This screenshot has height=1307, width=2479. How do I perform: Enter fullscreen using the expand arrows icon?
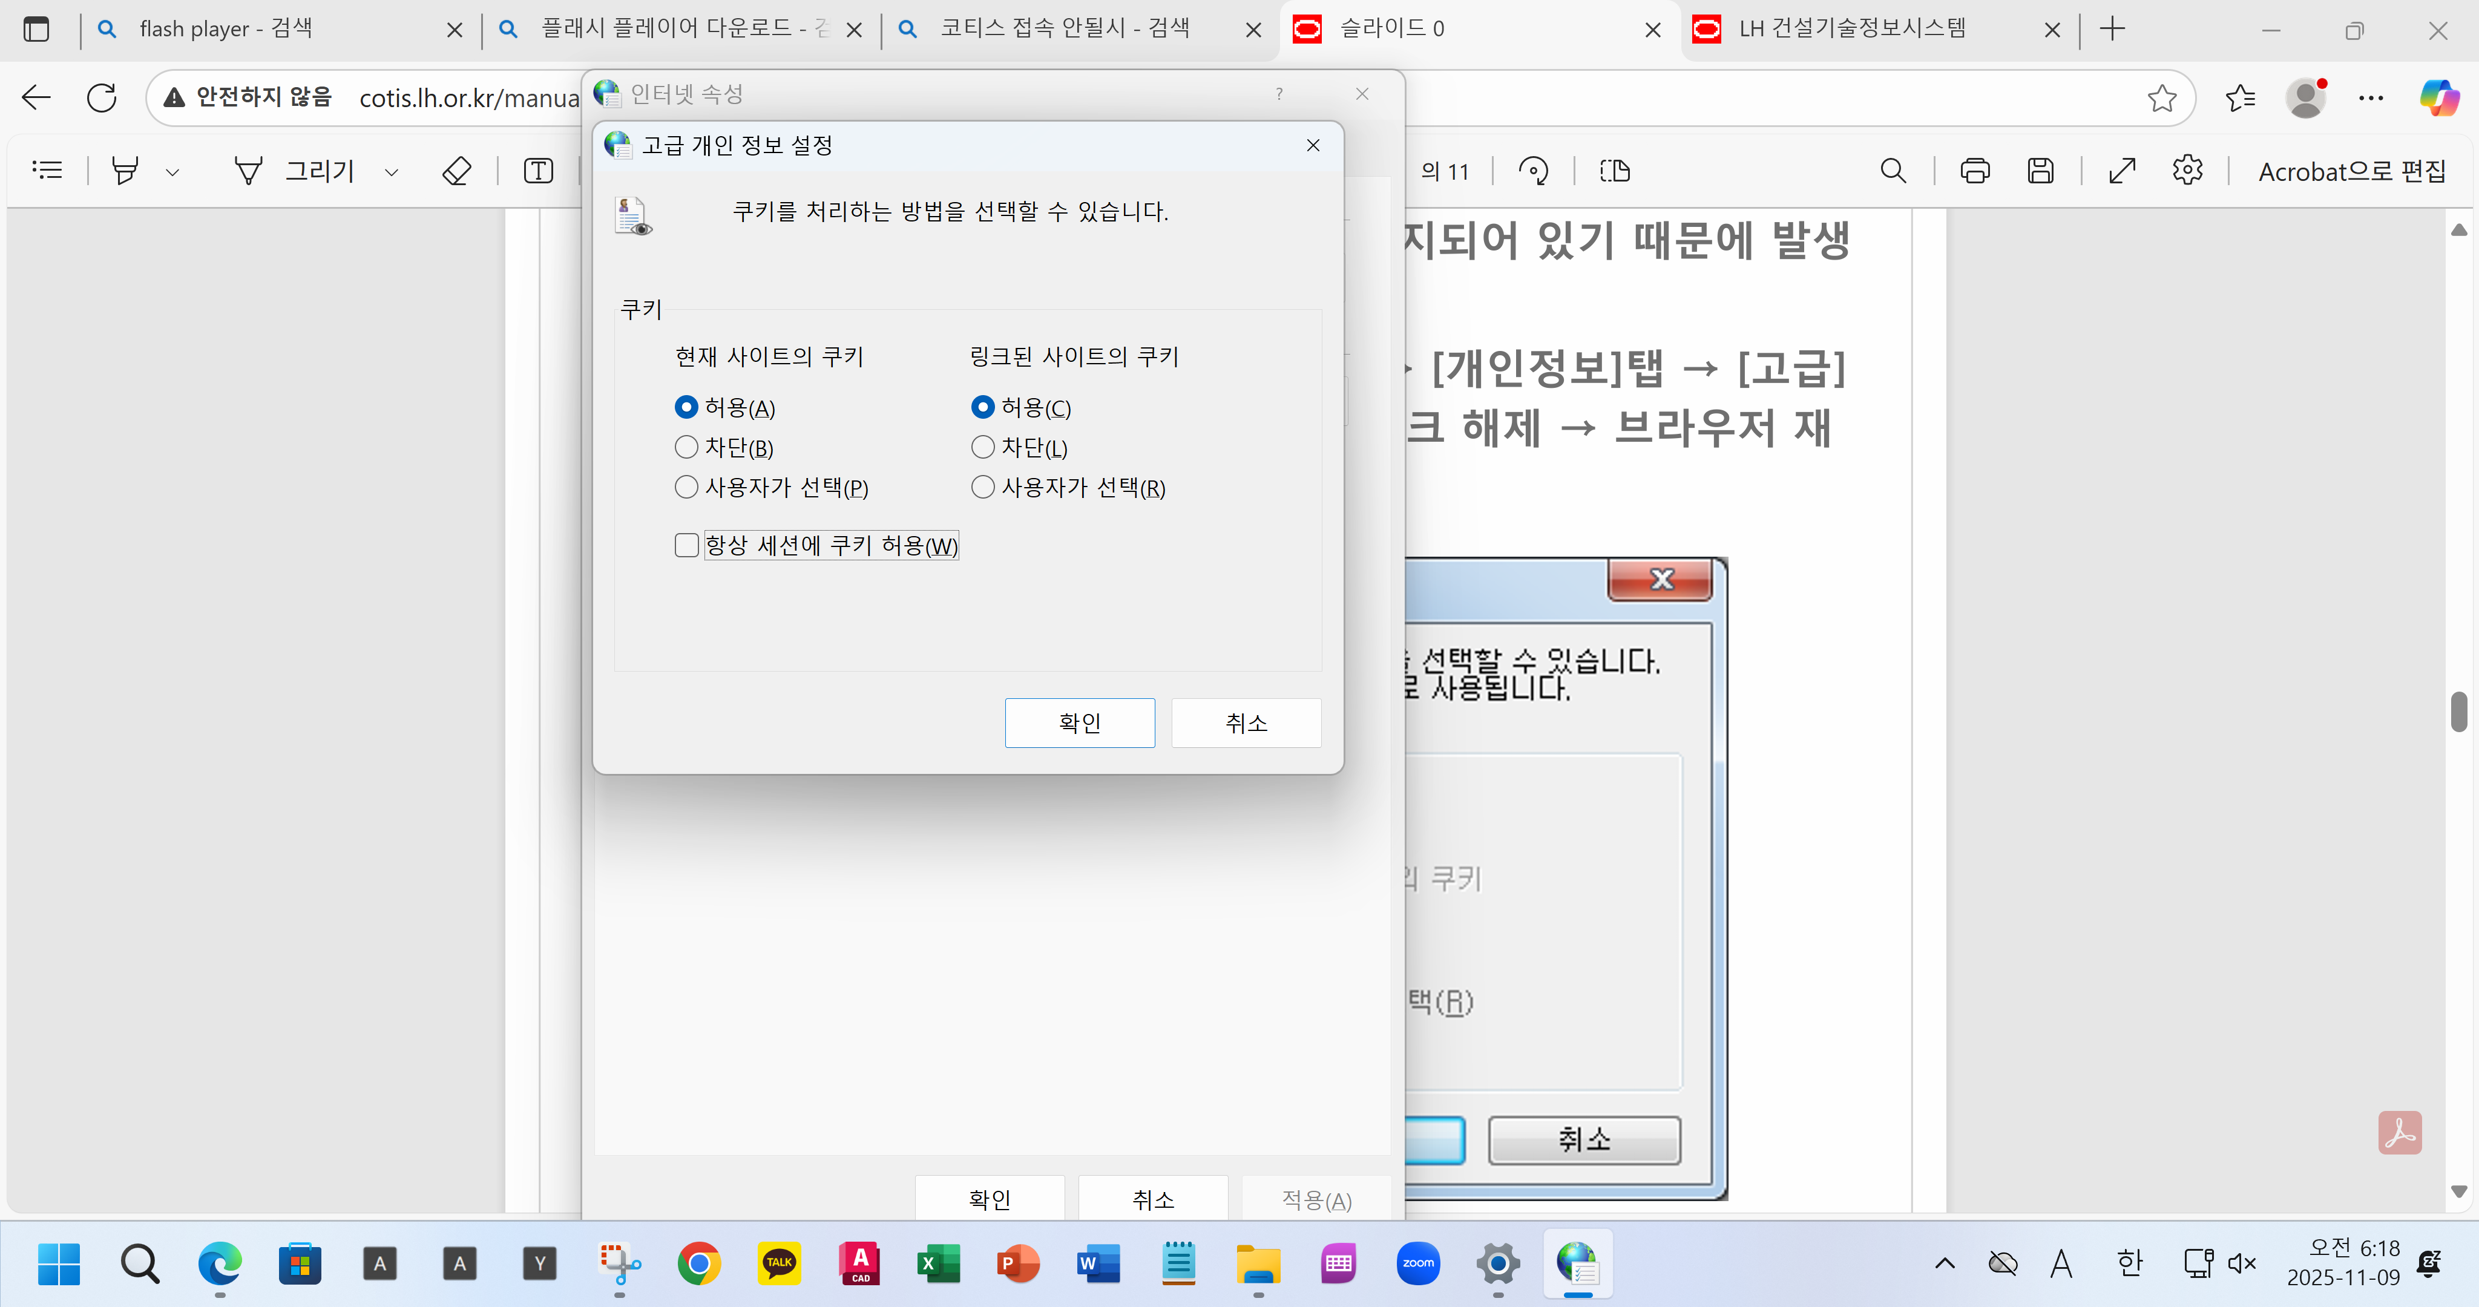[x=2122, y=171]
